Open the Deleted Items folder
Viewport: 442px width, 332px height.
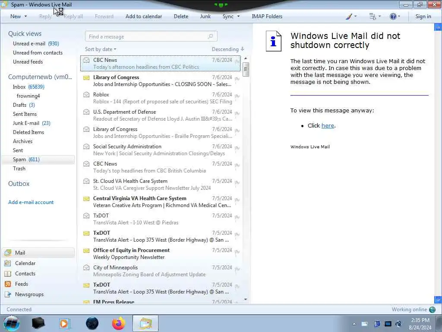pyautogui.click(x=28, y=132)
